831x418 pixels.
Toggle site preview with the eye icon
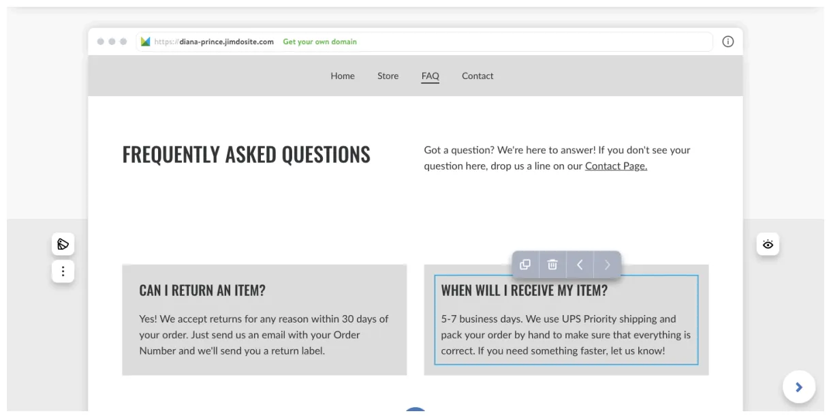tap(768, 244)
